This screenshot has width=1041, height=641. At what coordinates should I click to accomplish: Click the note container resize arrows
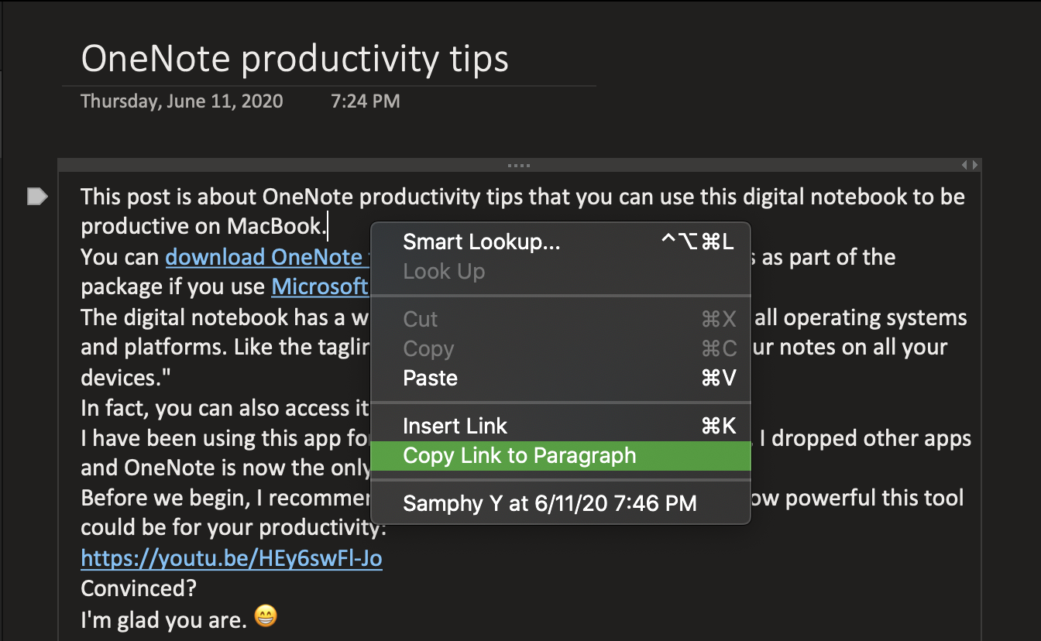970,165
